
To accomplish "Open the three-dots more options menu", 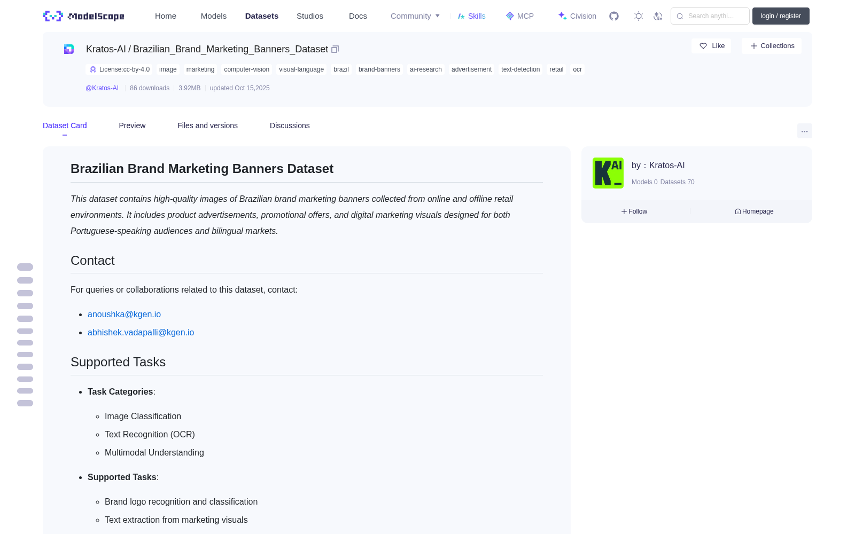I will [804, 131].
